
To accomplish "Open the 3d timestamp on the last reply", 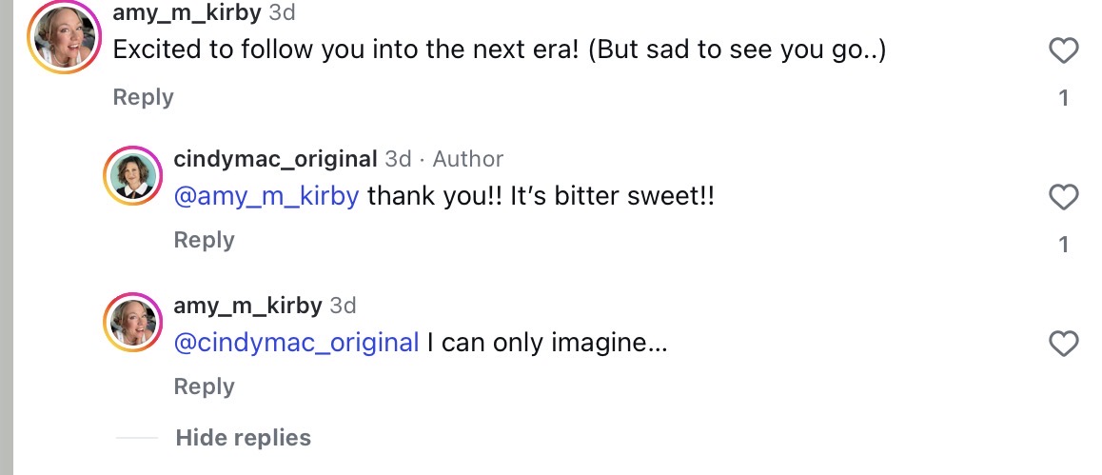I will point(343,306).
